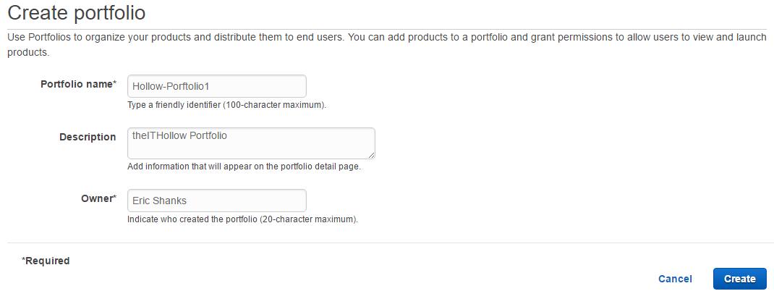Click the asterisk after Portfolio name label

tap(114, 84)
